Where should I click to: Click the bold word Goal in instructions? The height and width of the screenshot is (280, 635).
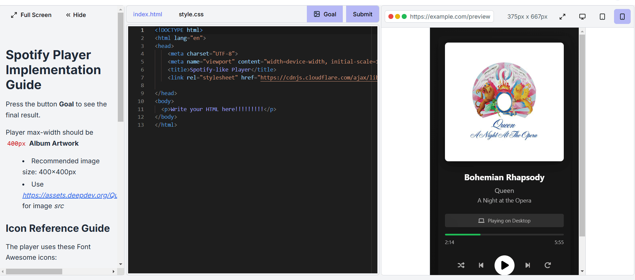(x=66, y=104)
